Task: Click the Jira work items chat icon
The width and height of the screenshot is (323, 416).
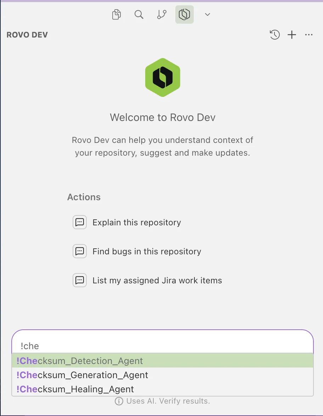Action: (80, 280)
